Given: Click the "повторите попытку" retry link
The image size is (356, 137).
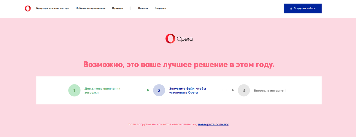Looking at the screenshot, I should 213,124.
